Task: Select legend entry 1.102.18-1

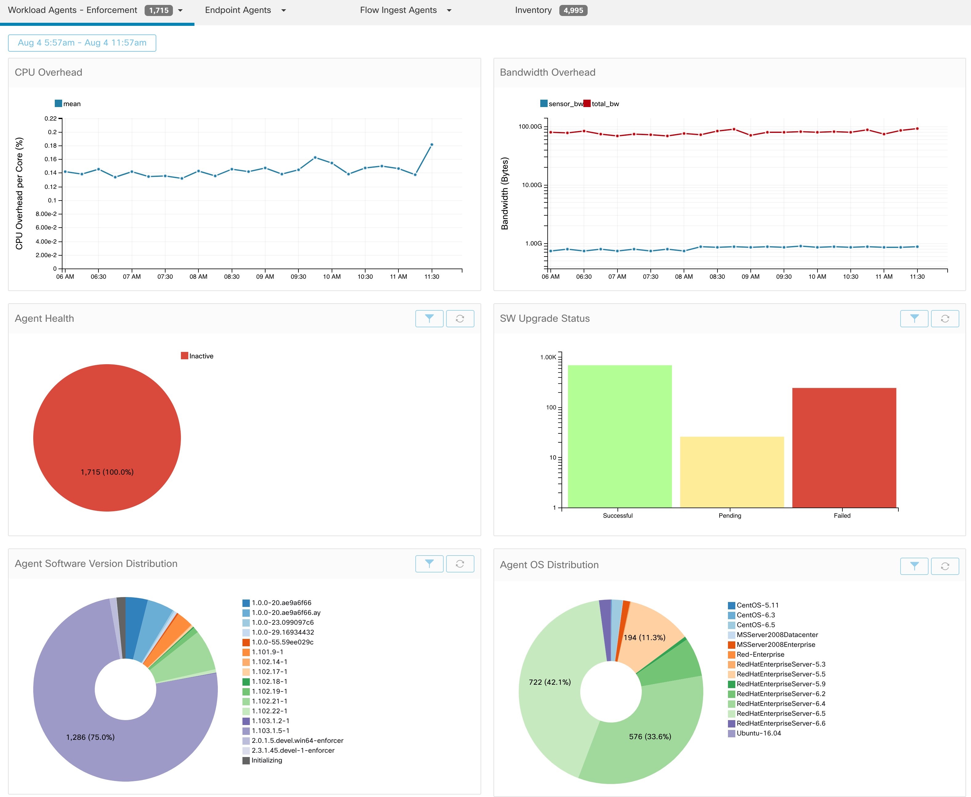Action: (x=265, y=681)
